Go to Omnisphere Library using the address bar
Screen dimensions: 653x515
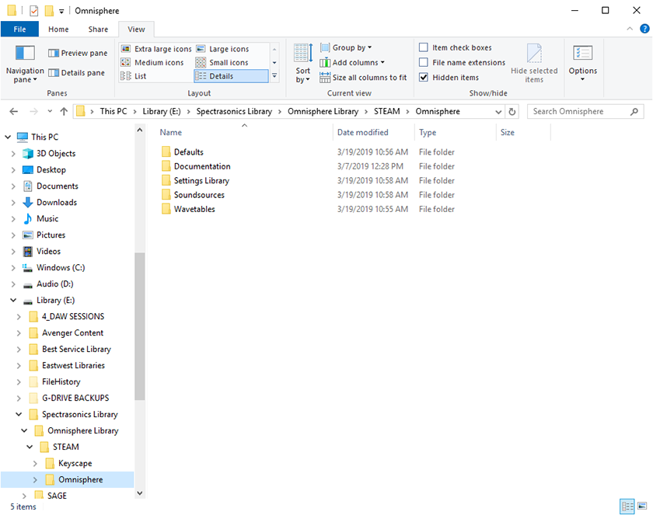[323, 111]
